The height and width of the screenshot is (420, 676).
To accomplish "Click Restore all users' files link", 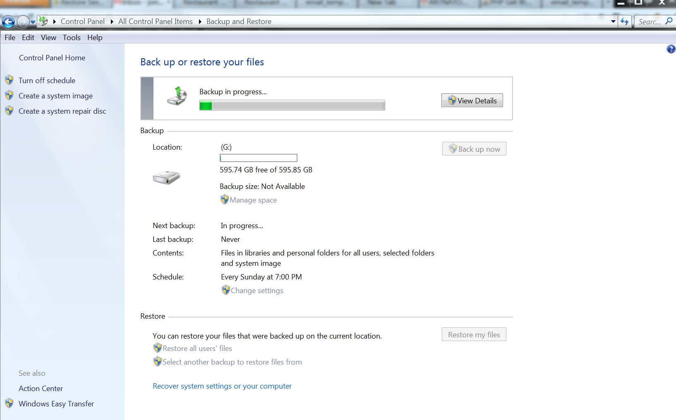I will click(x=197, y=348).
